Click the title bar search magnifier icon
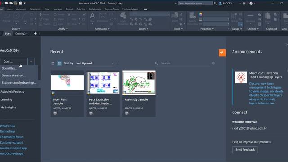288x162 pixels. click(215, 3)
